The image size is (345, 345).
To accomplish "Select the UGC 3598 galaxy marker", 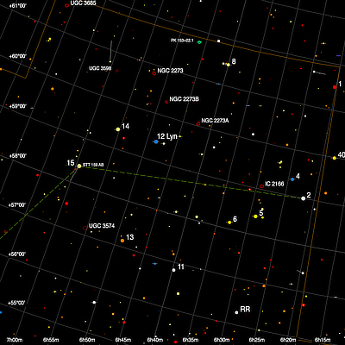I will tap(117, 71).
